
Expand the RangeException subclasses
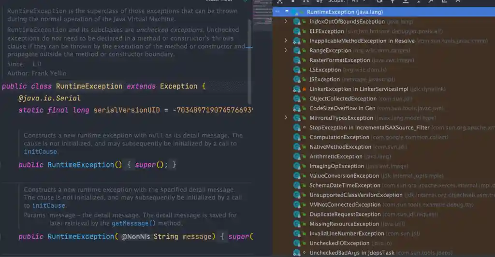tap(286, 50)
